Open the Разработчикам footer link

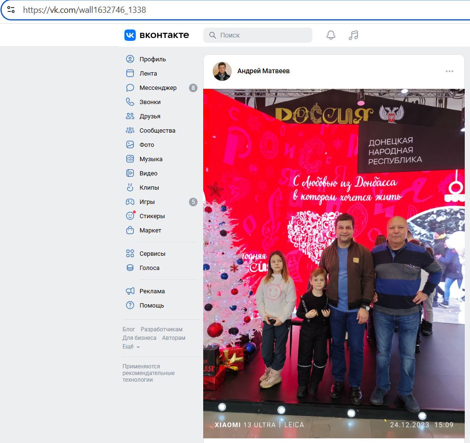pyautogui.click(x=161, y=329)
